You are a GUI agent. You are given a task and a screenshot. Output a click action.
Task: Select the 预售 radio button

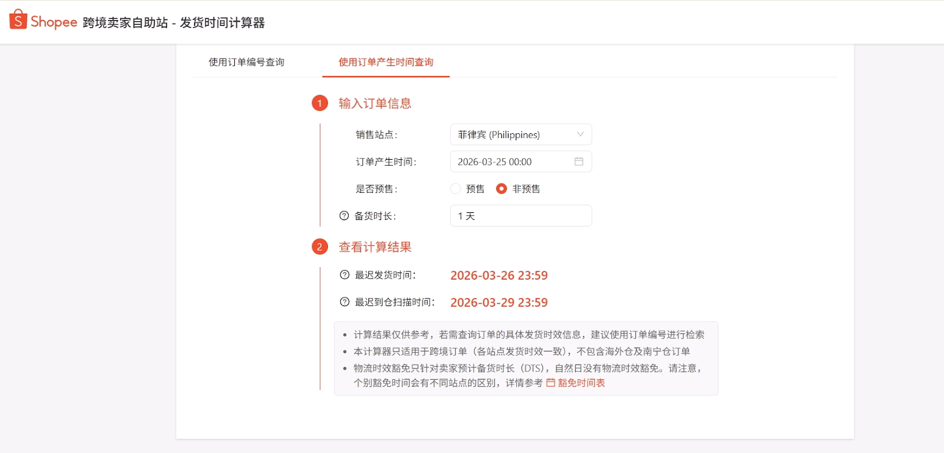455,189
